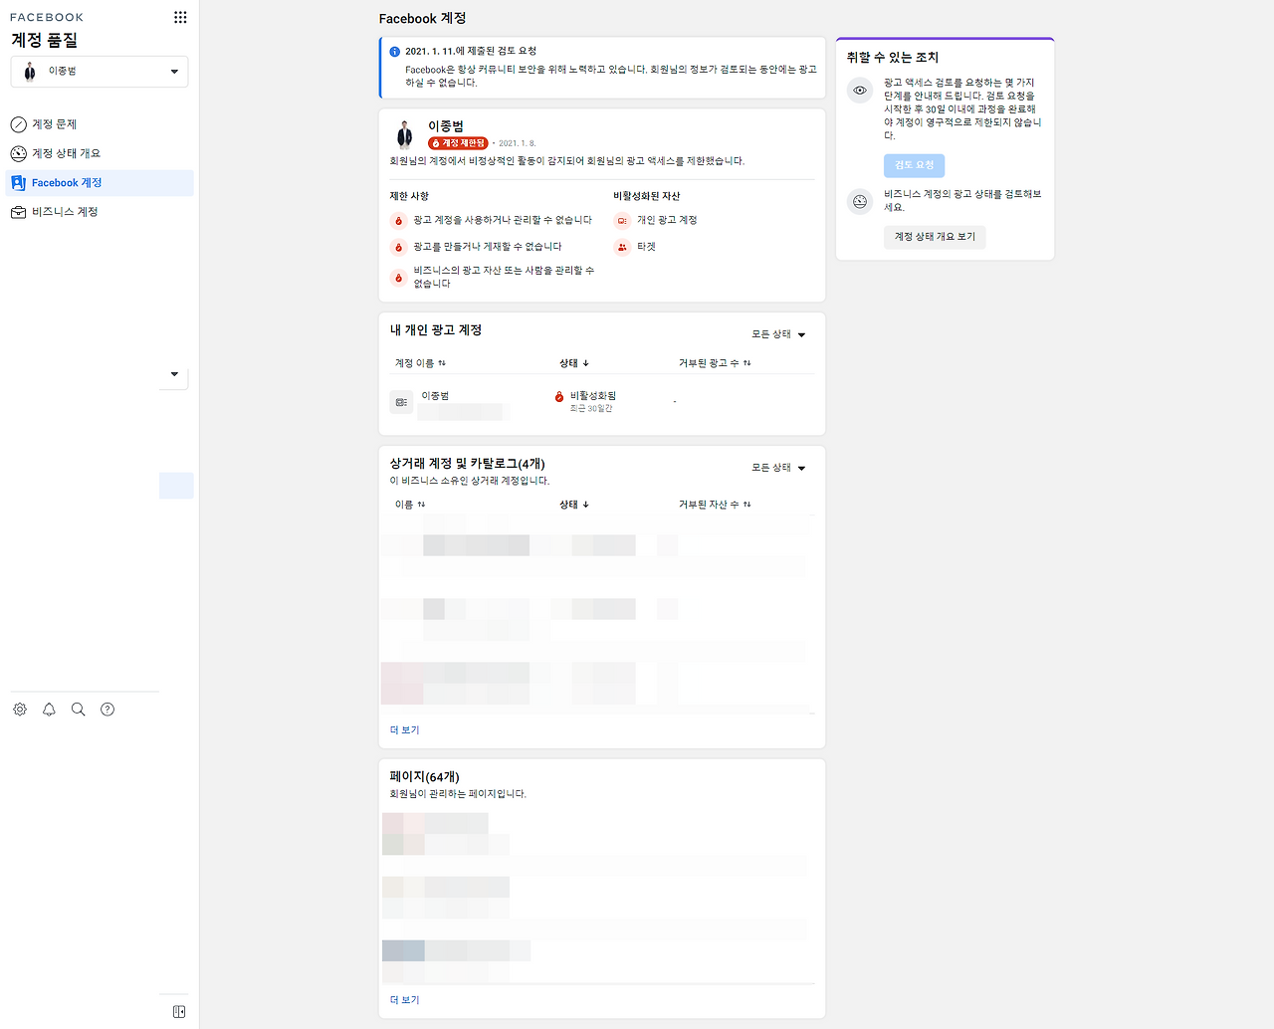Click the people icon beside 타겟
Image resolution: width=1274 pixels, height=1029 pixels.
[622, 247]
